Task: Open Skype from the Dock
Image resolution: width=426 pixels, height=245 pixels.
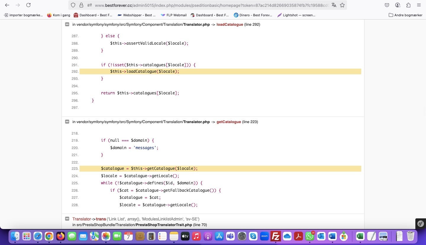Action: pos(253,236)
